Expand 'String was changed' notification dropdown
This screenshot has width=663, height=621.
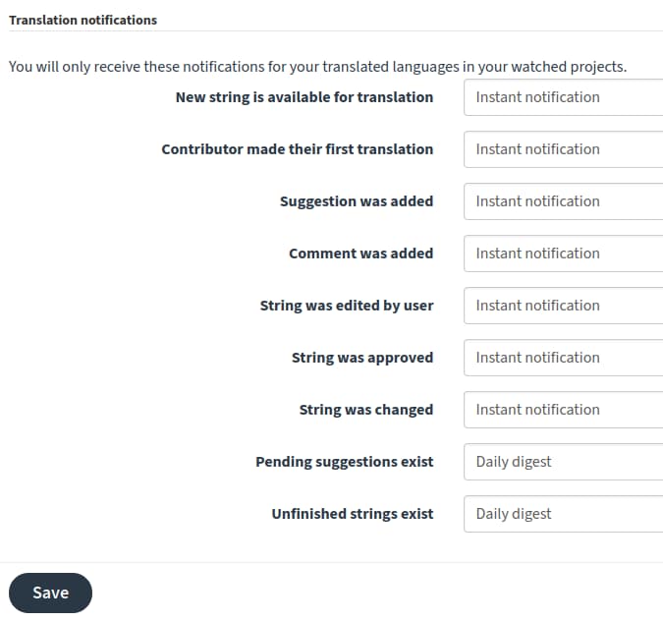(563, 410)
